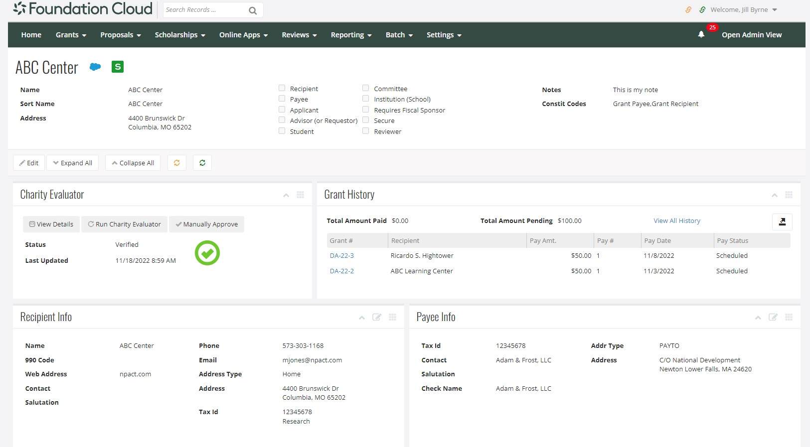810x447 pixels.
Task: Click the orange refresh icon button
Action: click(x=176, y=163)
